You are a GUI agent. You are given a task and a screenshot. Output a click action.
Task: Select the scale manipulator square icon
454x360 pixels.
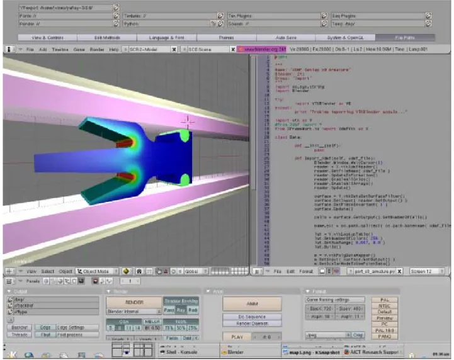tap(180, 271)
